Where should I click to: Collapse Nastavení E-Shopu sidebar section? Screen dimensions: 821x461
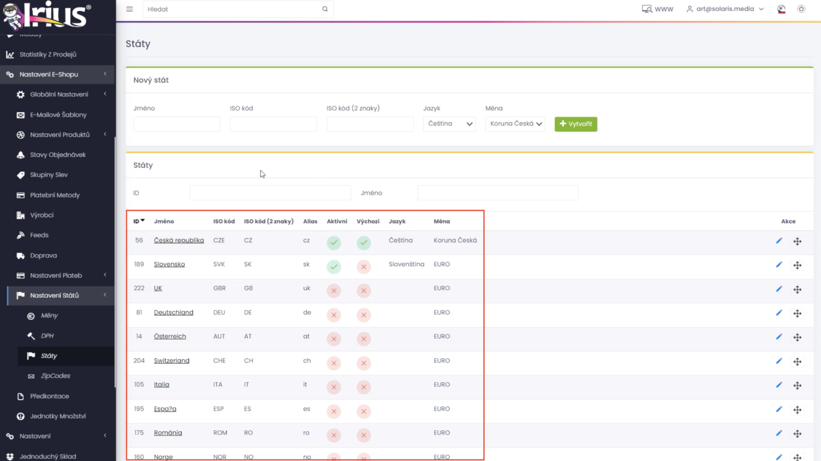(57, 74)
